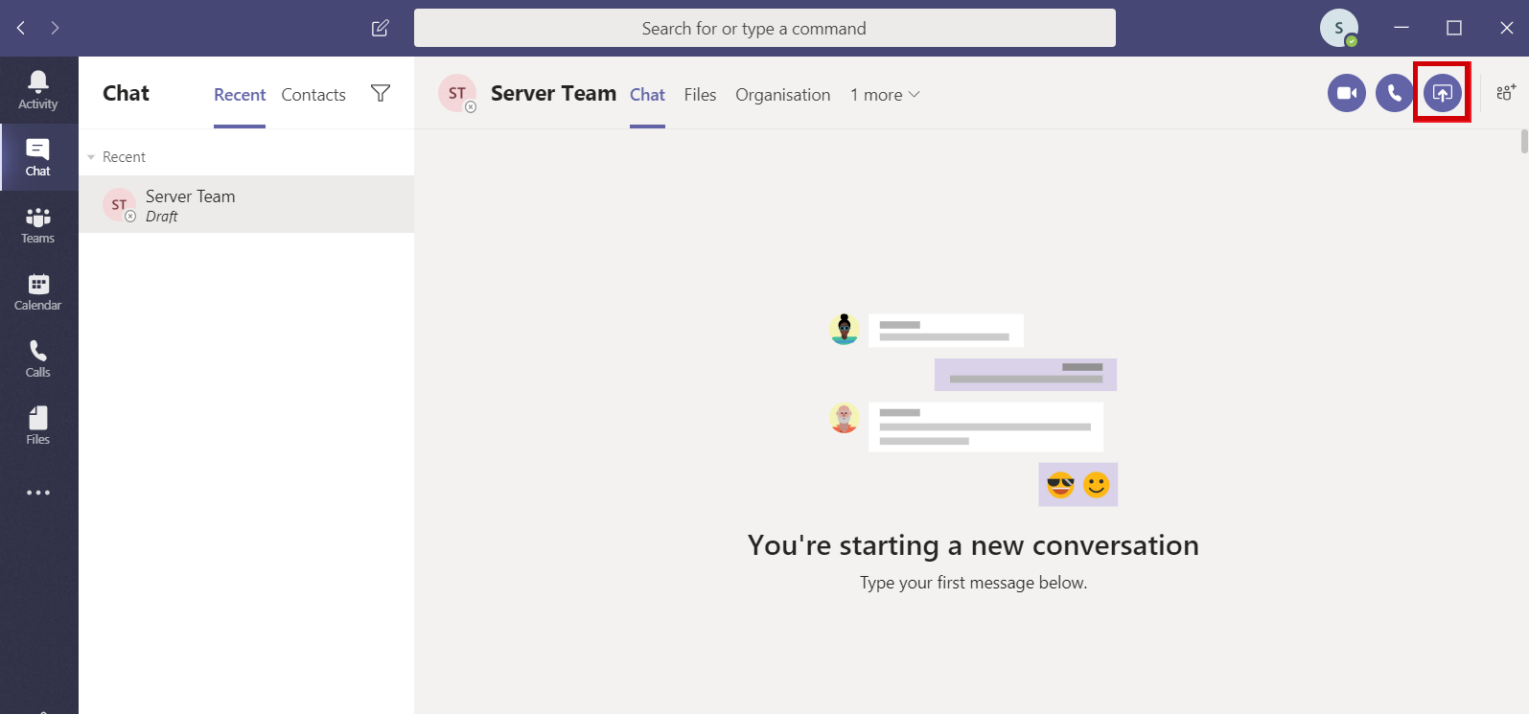Open Files from the left sidebar
Image resolution: width=1529 pixels, height=714 pixels.
point(38,426)
